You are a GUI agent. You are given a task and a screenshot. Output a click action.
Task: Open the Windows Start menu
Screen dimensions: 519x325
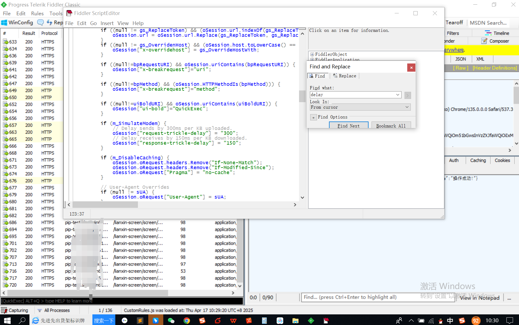[7, 320]
